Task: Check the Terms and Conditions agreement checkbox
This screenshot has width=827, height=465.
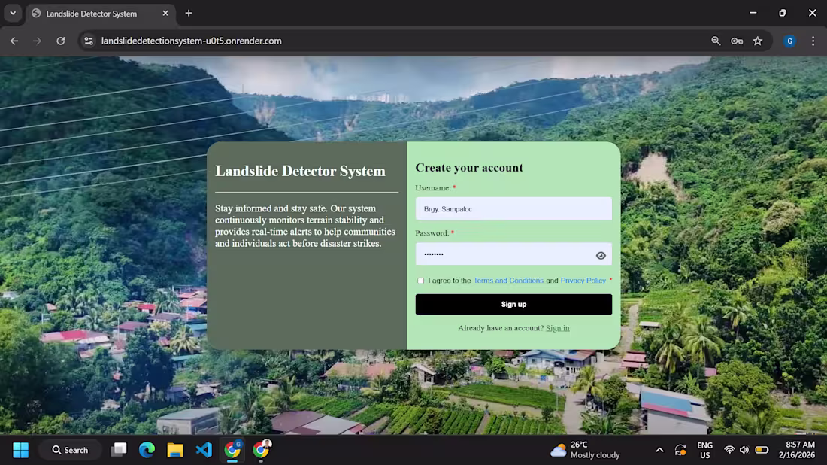Action: (420, 280)
